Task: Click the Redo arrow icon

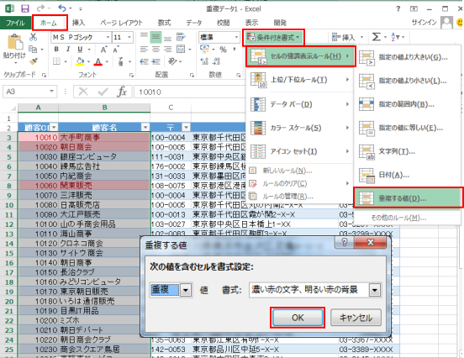Action: pos(41,8)
